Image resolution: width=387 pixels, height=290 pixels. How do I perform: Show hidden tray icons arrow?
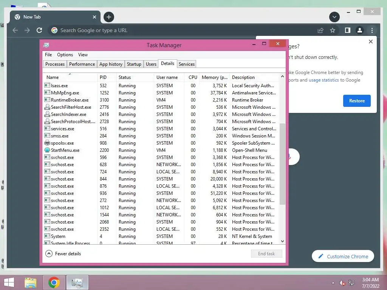333,283
